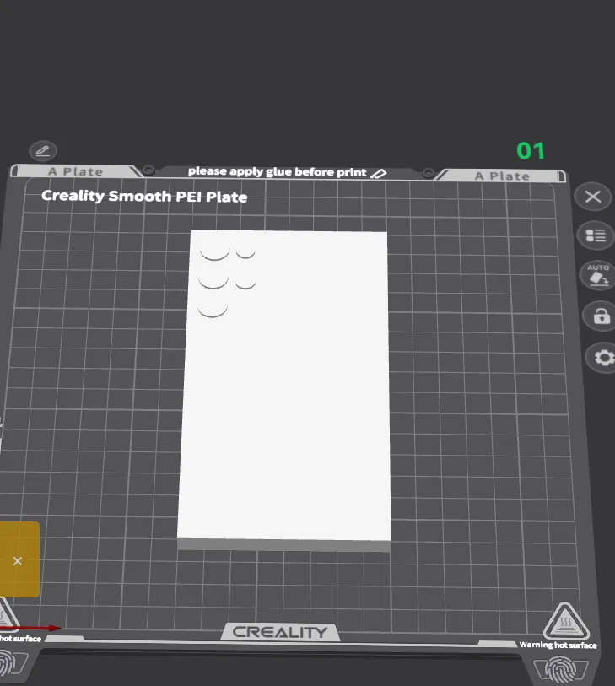Open the plate object list icon

[596, 235]
